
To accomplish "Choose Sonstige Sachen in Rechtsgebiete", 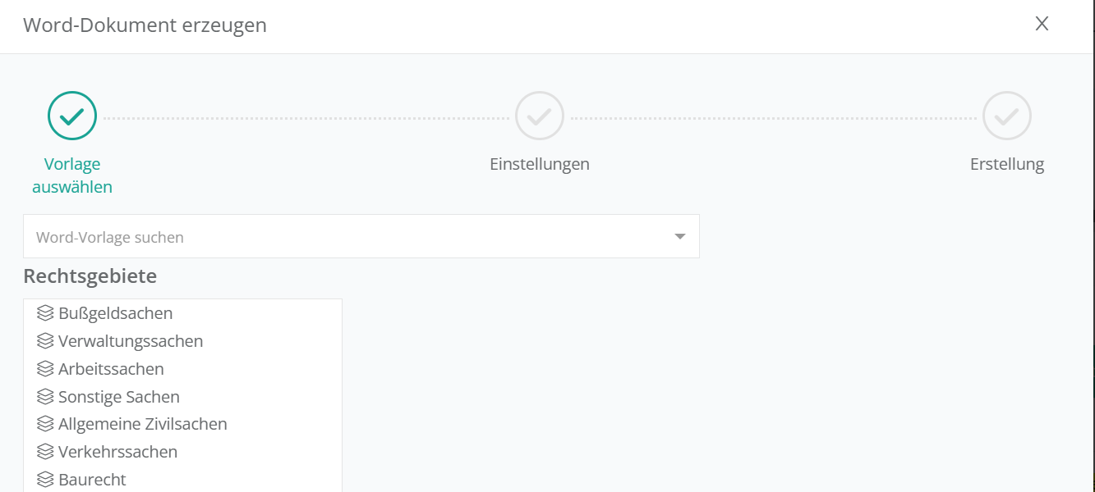I will (x=119, y=397).
